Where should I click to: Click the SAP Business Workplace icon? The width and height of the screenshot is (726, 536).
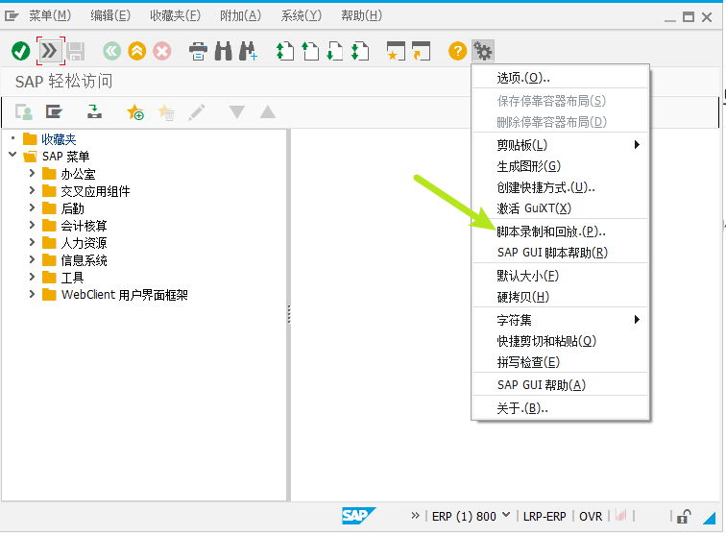tap(94, 111)
